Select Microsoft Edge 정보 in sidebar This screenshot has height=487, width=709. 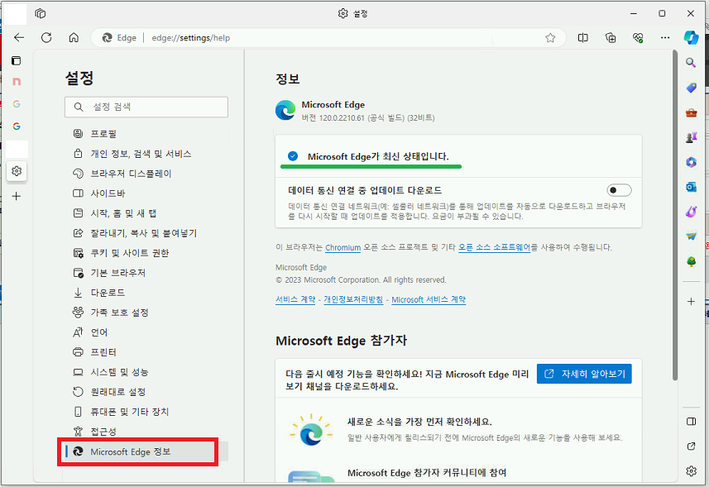[x=146, y=451]
